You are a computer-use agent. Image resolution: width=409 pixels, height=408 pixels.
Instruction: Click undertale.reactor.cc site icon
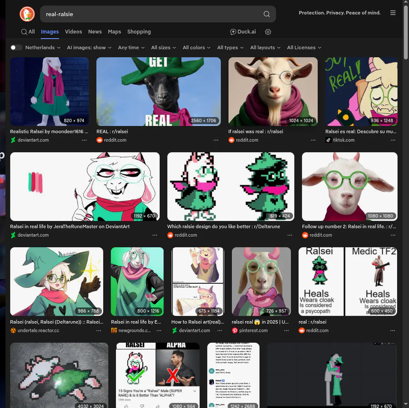[x=13, y=330]
